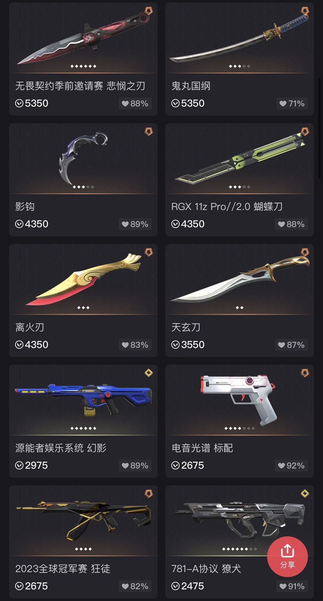Click the tier badge on RGX 蝴蝶刀 card

pos(305,132)
